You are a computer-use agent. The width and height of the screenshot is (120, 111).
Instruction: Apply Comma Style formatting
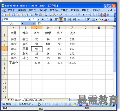pos(83,19)
